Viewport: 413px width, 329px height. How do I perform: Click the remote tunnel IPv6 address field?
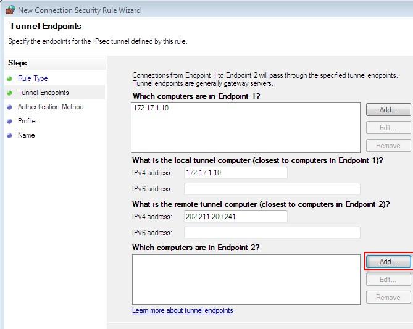coord(272,233)
